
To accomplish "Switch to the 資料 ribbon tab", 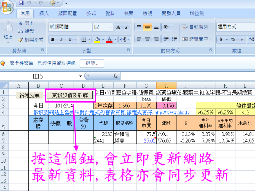I will [110, 13].
